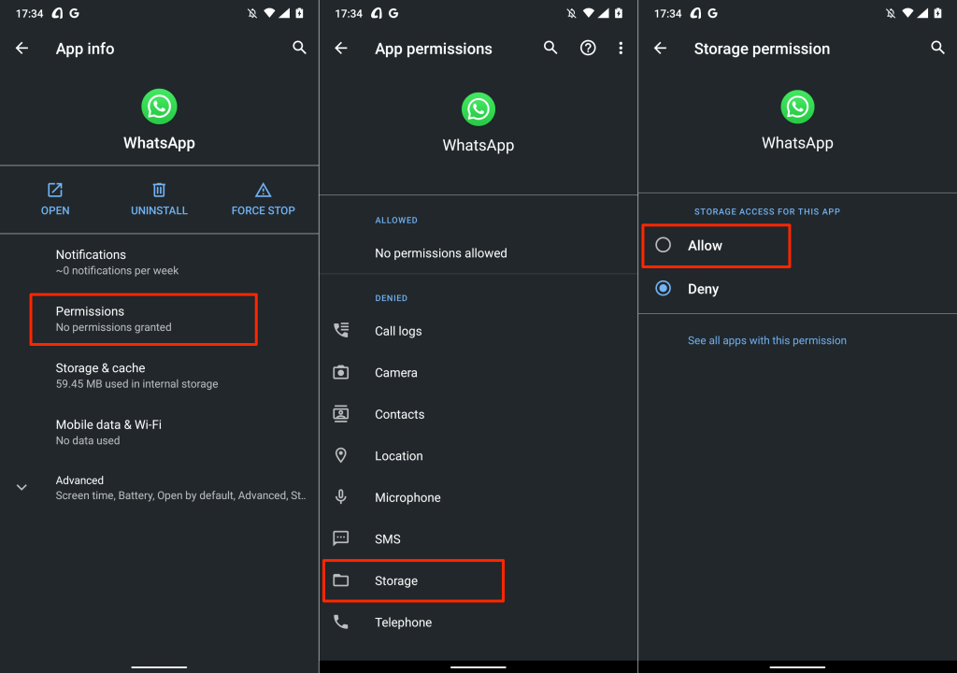The width and height of the screenshot is (957, 673).
Task: Tap the Uninstall trash icon
Action: 159,191
